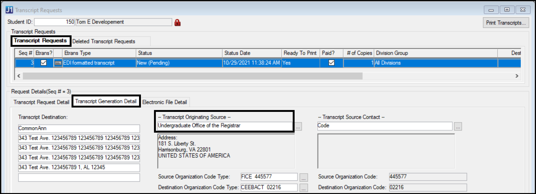Screen dimensions: 536x194
Task: Close the Transcript Requests window
Action: point(523,10)
